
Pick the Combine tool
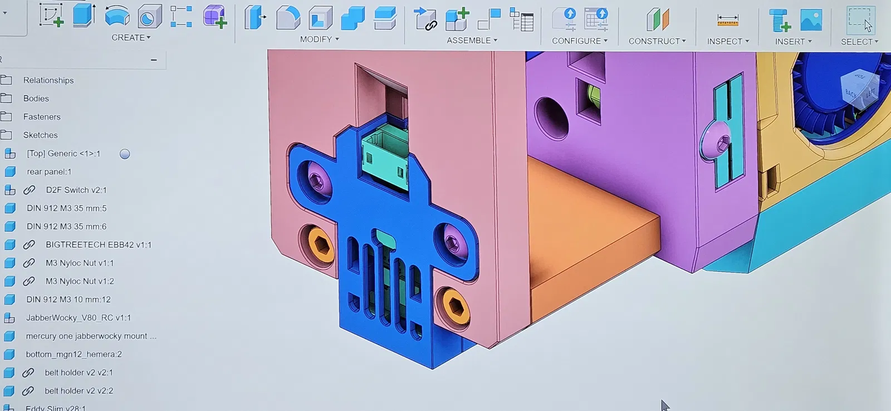pyautogui.click(x=353, y=18)
